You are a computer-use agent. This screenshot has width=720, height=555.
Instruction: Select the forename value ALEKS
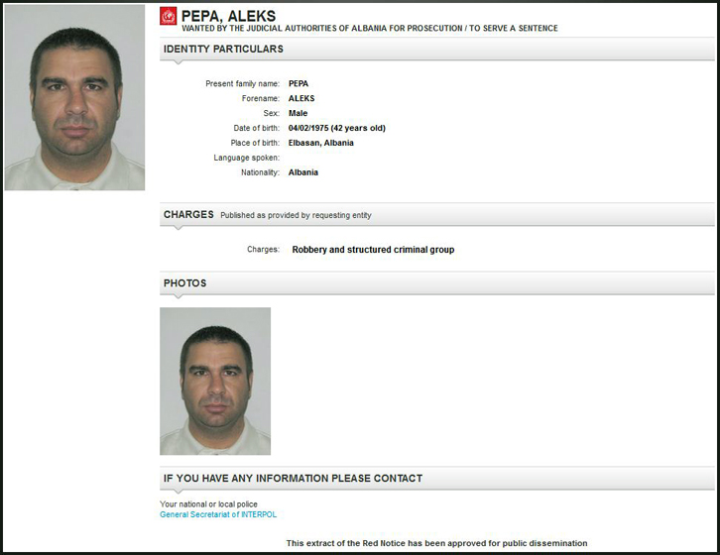301,98
